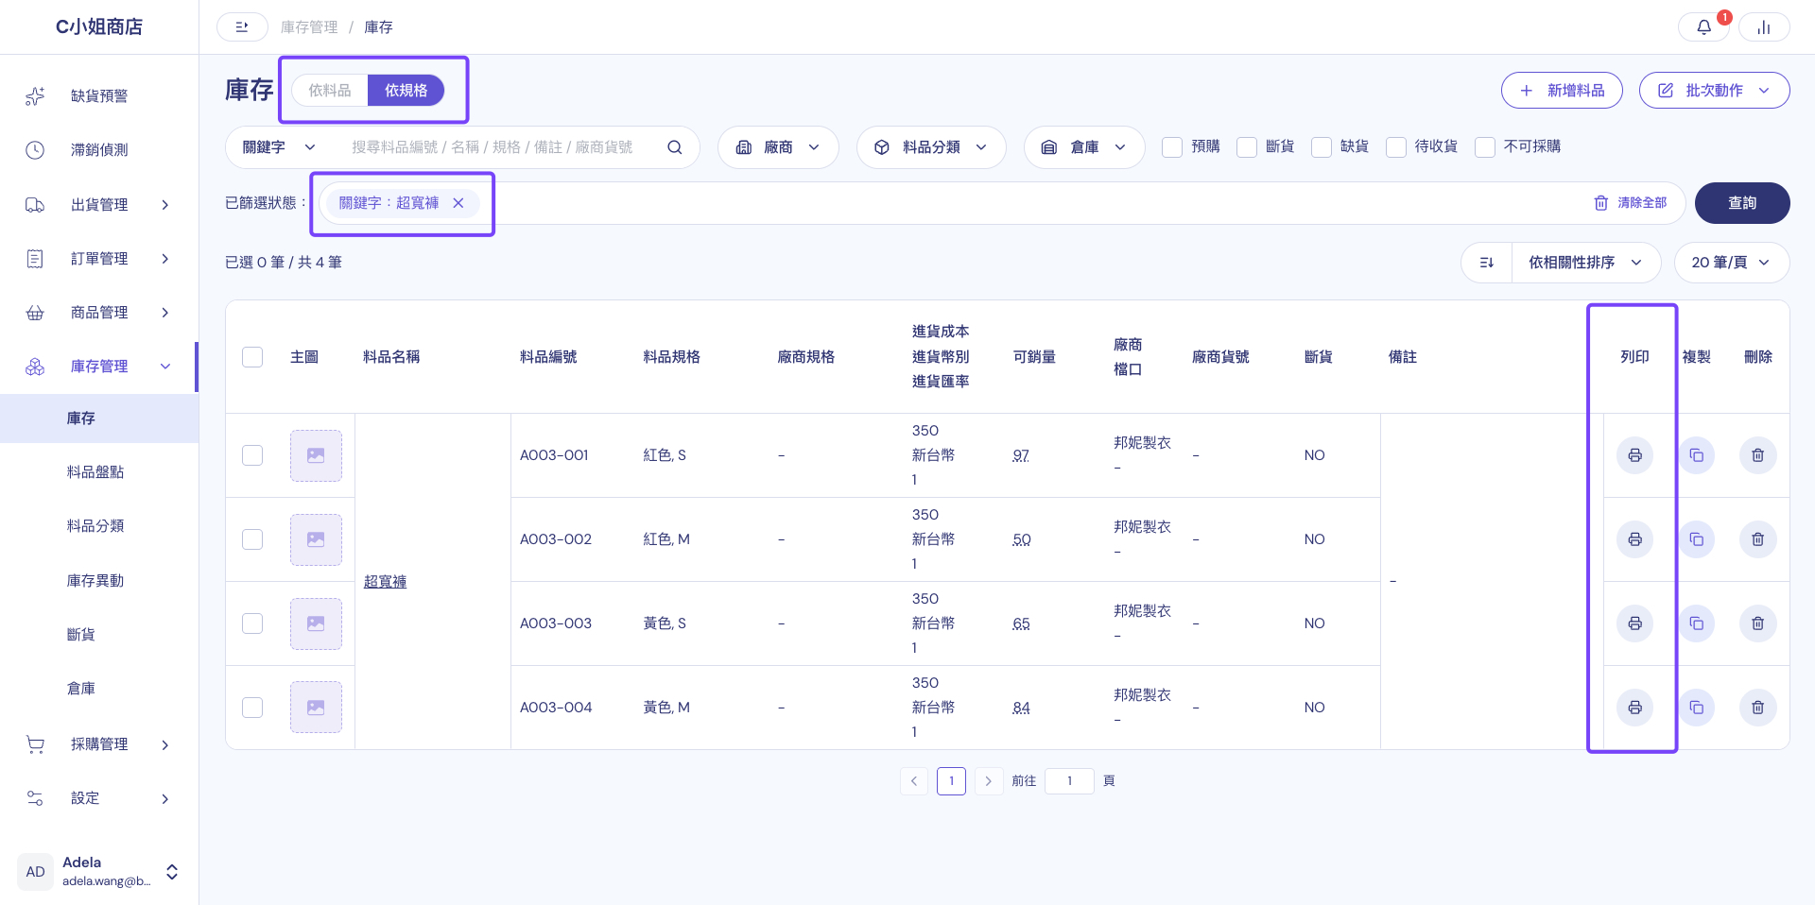Open 料品盤點 submenu item
Image resolution: width=1815 pixels, height=905 pixels.
(95, 472)
